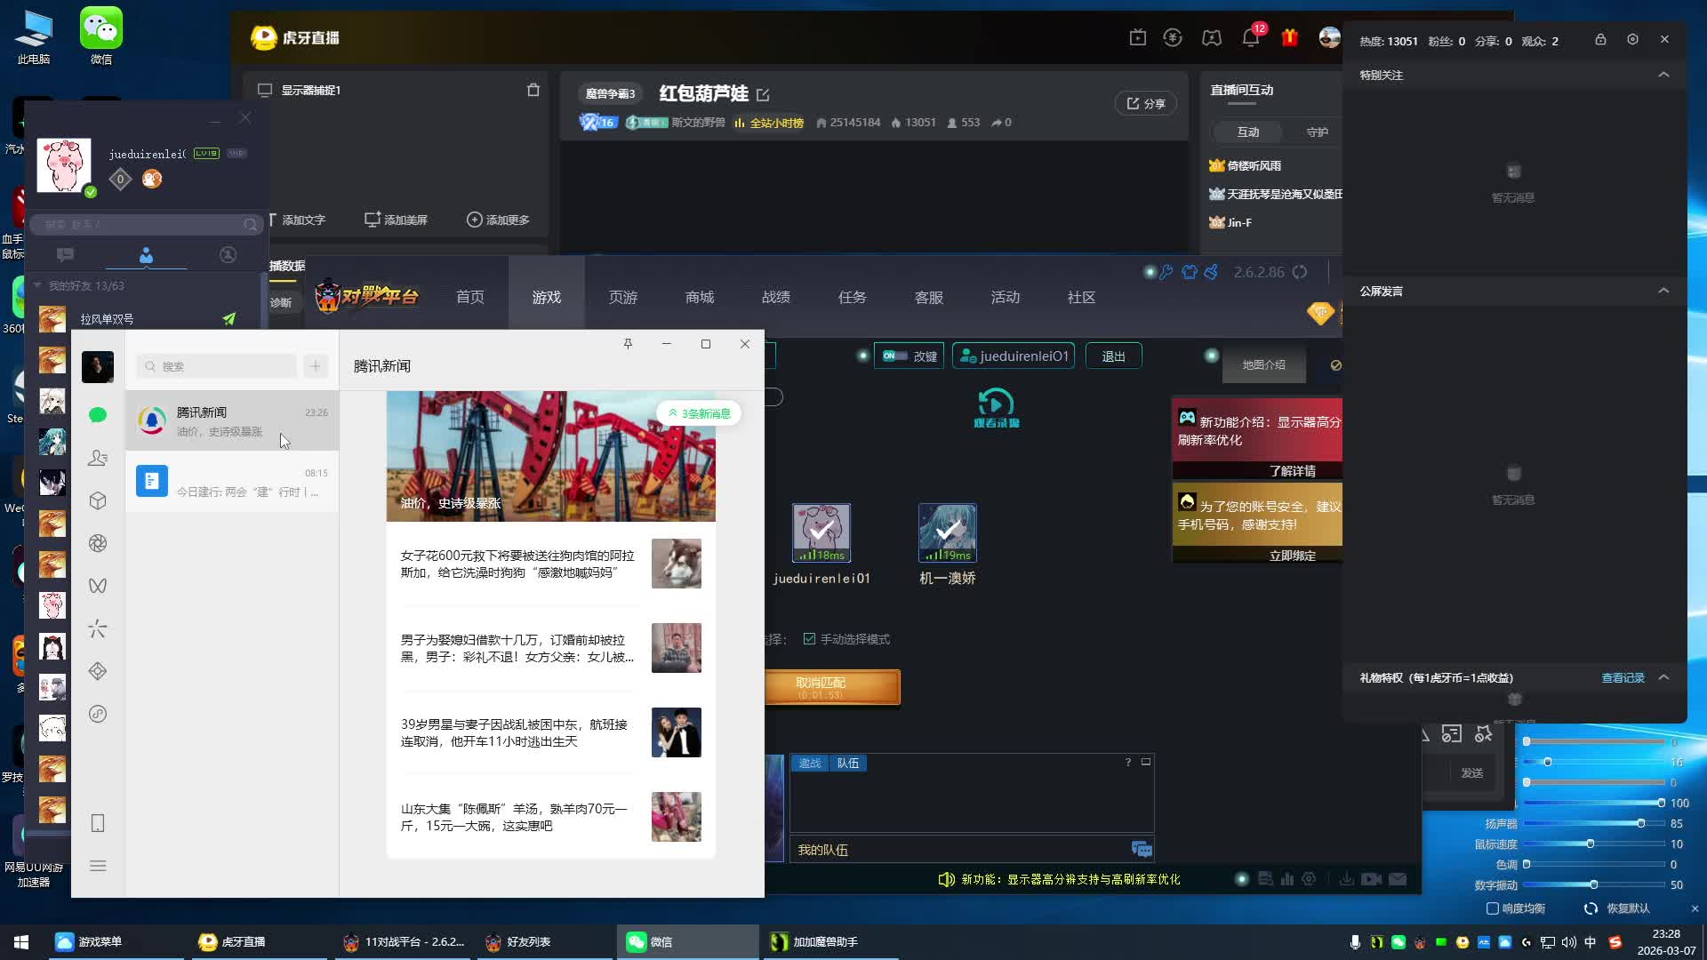Screen dimensions: 1707x960
Task: Collapse the 公屏发言 section
Action: click(1663, 291)
